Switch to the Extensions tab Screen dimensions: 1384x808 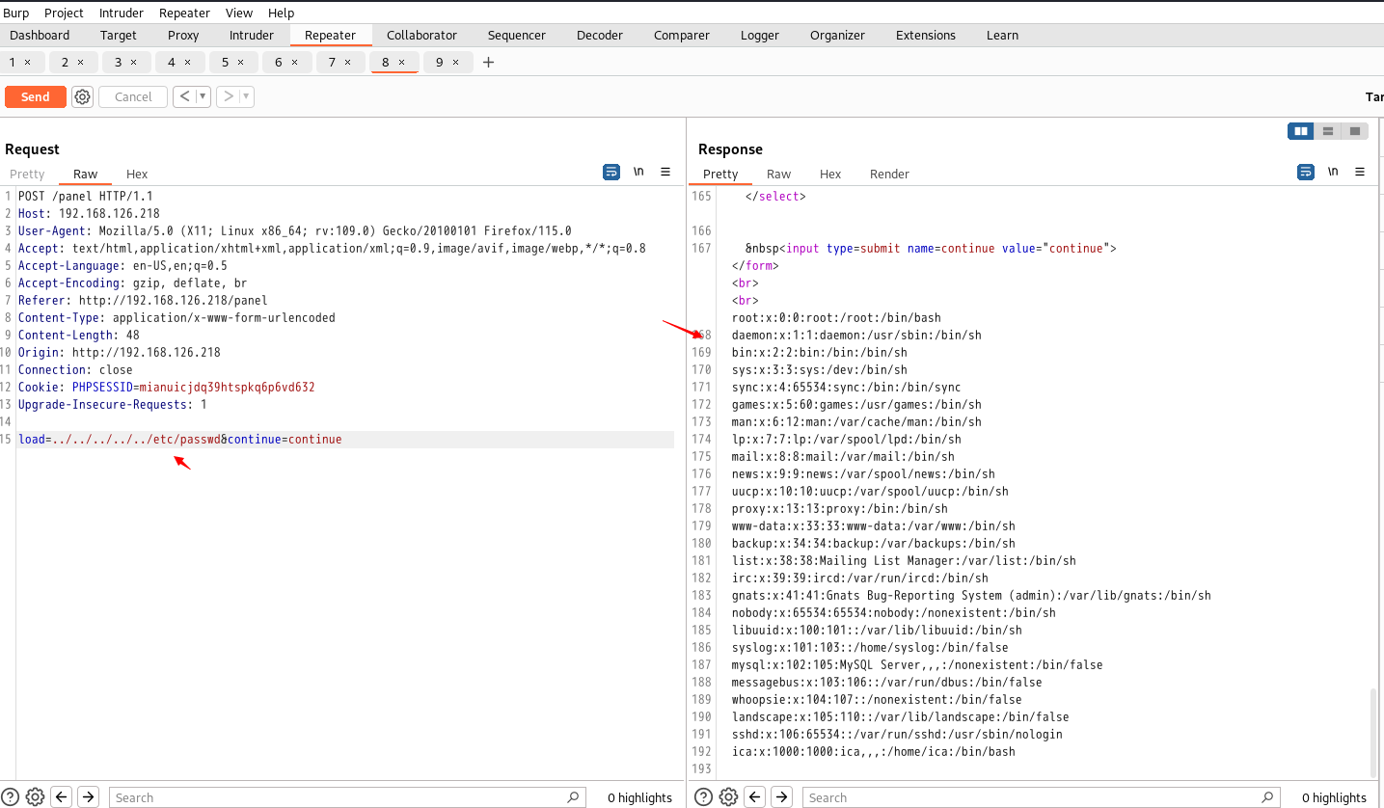926,35
